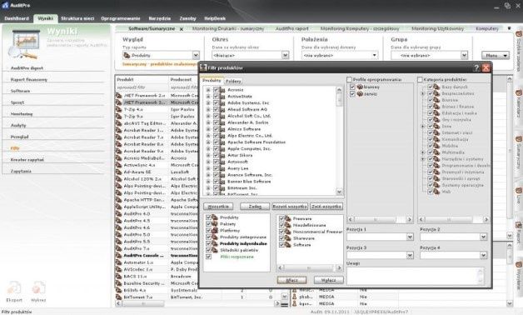The width and height of the screenshot is (523, 315).
Task: Click the vendor list vertical scrollbar thumb
Action: [339, 99]
